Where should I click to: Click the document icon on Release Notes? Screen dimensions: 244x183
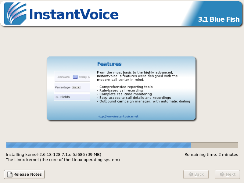point(9,174)
